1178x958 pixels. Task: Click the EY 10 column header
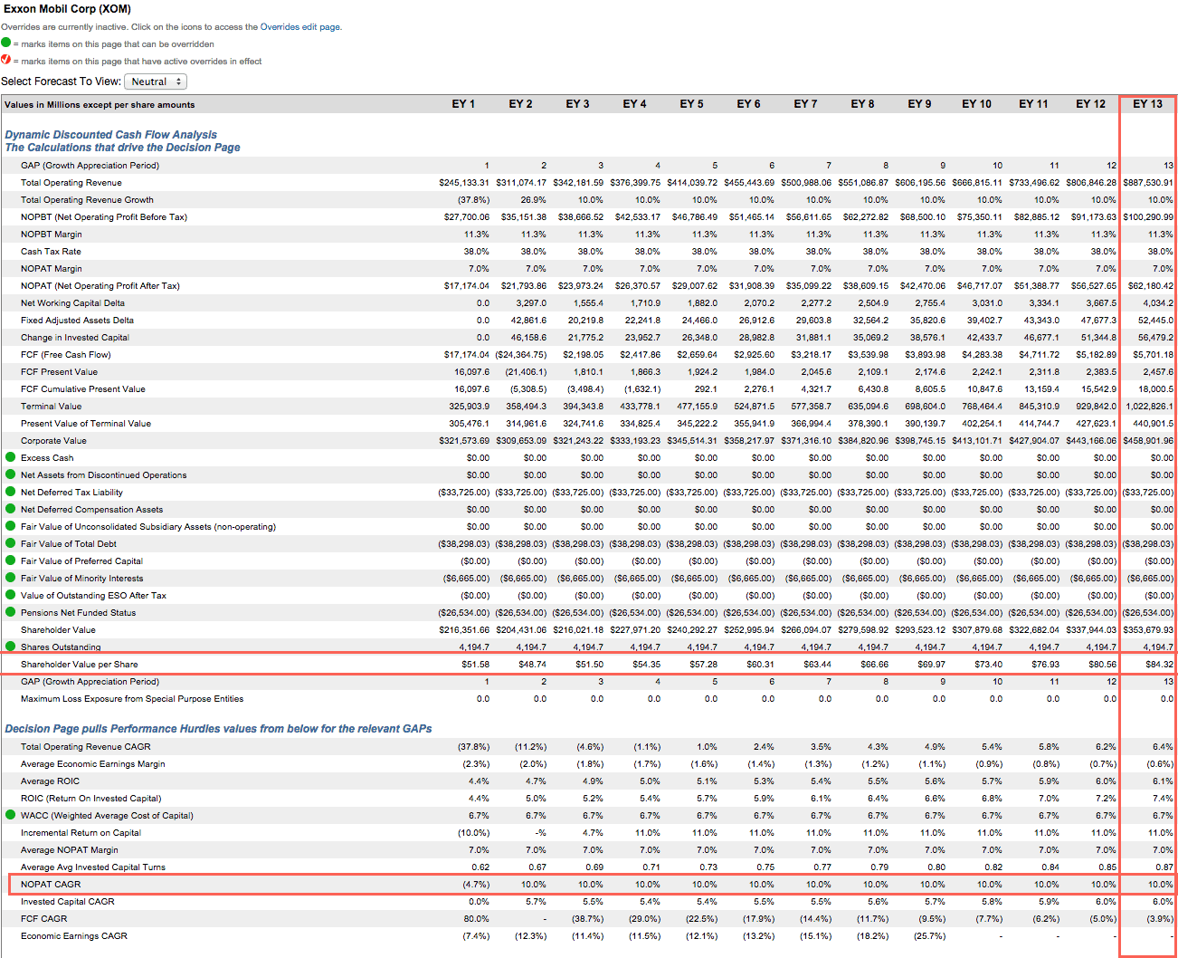976,104
